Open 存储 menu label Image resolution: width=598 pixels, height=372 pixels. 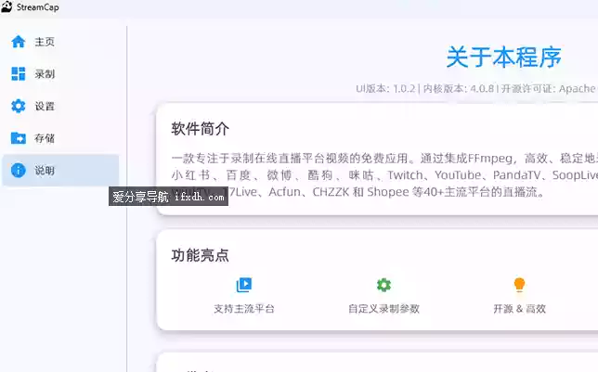[45, 138]
